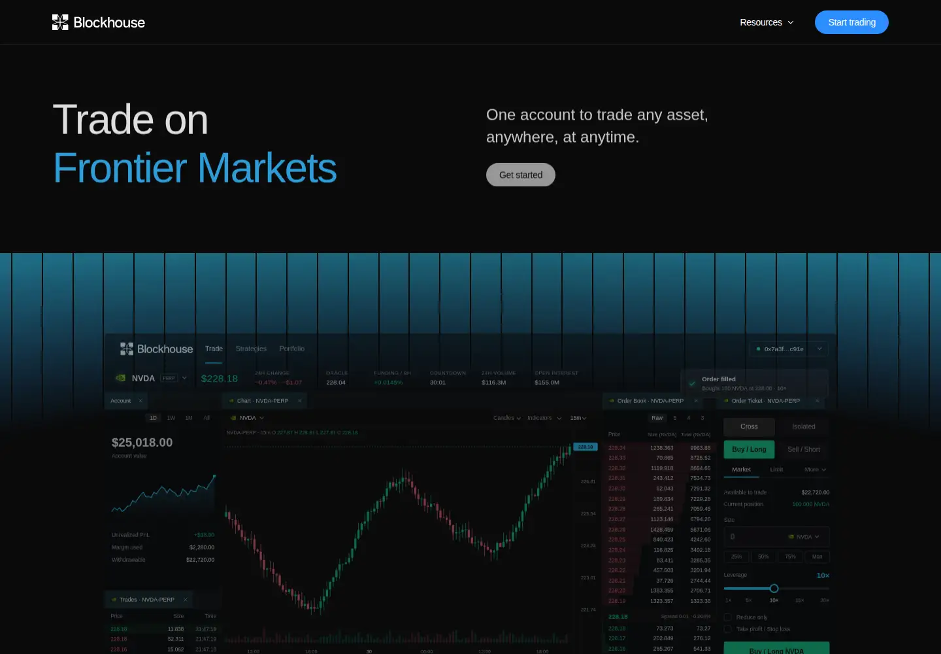This screenshot has width=941, height=654.
Task: Switch to the Strategies tab
Action: point(251,349)
